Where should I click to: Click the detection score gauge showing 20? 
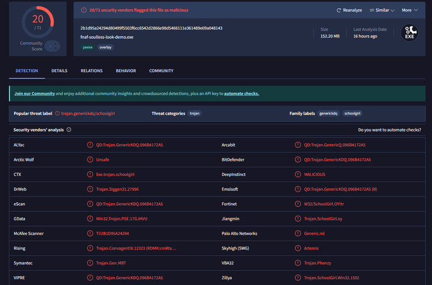[x=38, y=22]
